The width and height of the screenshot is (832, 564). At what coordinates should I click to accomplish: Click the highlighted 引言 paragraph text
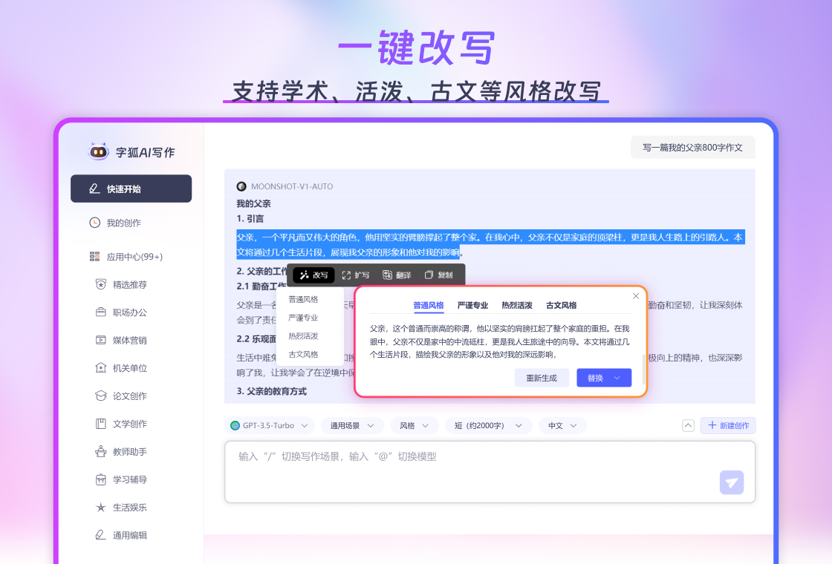[x=490, y=244]
